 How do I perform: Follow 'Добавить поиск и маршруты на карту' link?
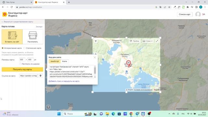[64, 81]
